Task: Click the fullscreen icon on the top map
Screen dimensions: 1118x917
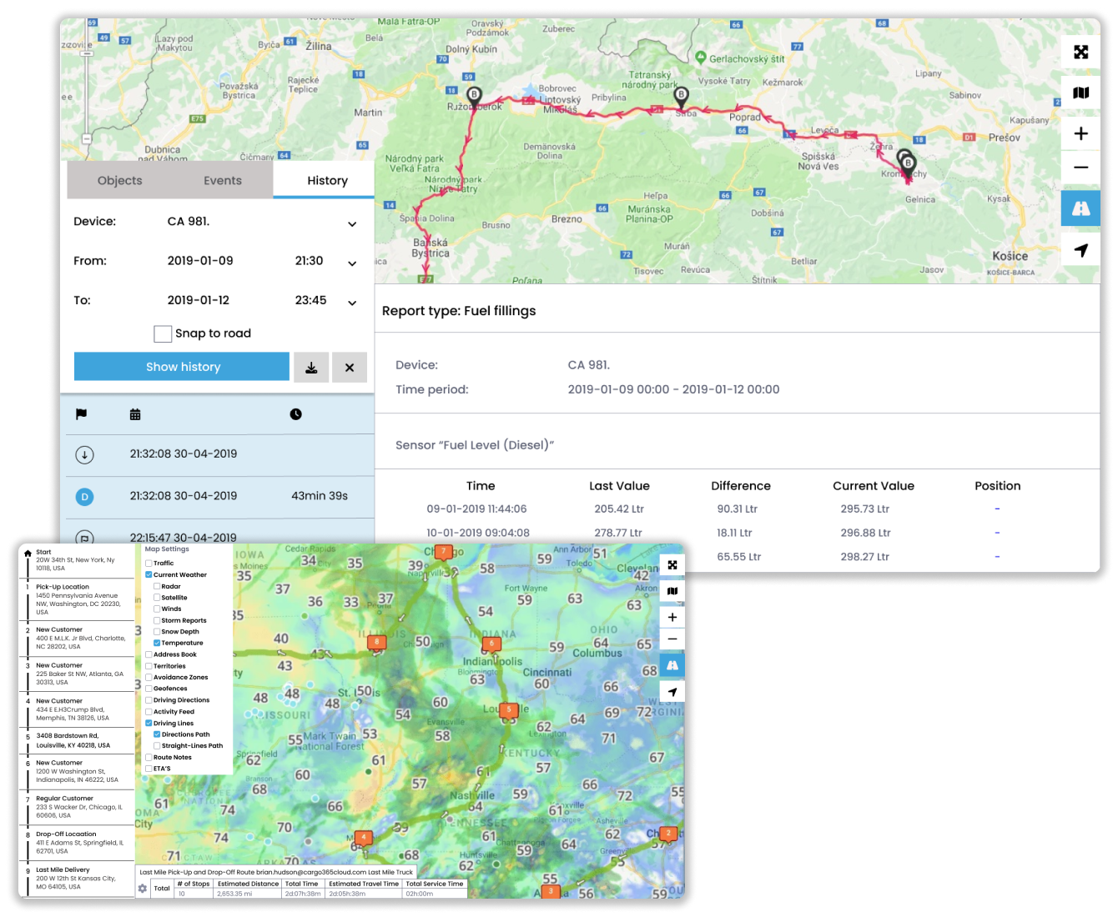Action: pos(1080,53)
